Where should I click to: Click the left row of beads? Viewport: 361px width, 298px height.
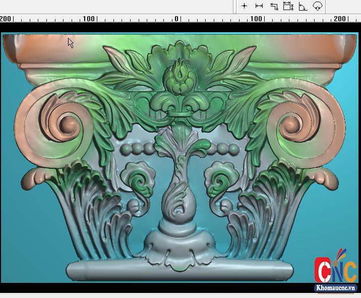[137, 148]
